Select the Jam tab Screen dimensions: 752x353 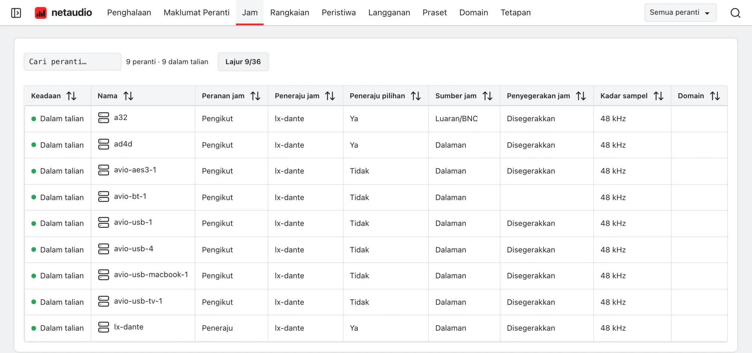[250, 13]
